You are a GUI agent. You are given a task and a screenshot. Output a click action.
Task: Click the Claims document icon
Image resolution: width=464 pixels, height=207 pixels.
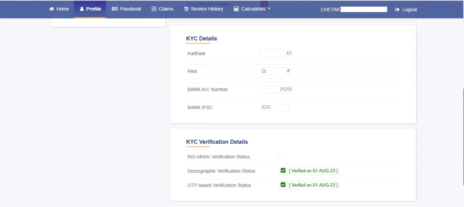pyautogui.click(x=154, y=9)
